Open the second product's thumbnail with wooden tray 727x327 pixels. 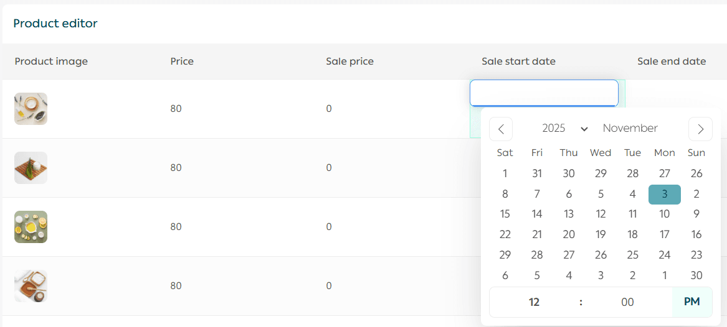coord(31,168)
